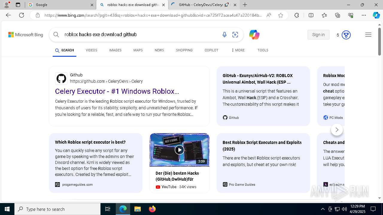This screenshot has height=215, width=383.
Task: View site information lock icon
Action: pyautogui.click(x=37, y=15)
